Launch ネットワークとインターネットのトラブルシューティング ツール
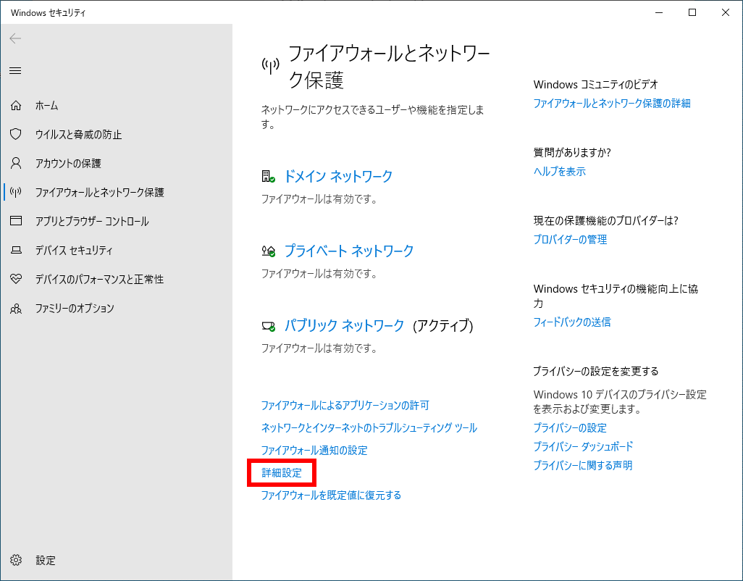This screenshot has height=581, width=743. pos(369,427)
